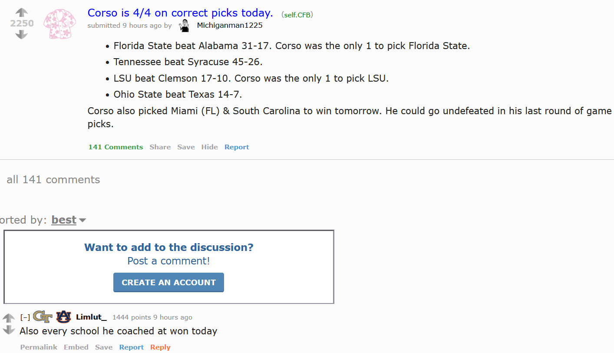Click the pink Hawaiian shirt post thumbnail
614x353 pixels.
[59, 24]
